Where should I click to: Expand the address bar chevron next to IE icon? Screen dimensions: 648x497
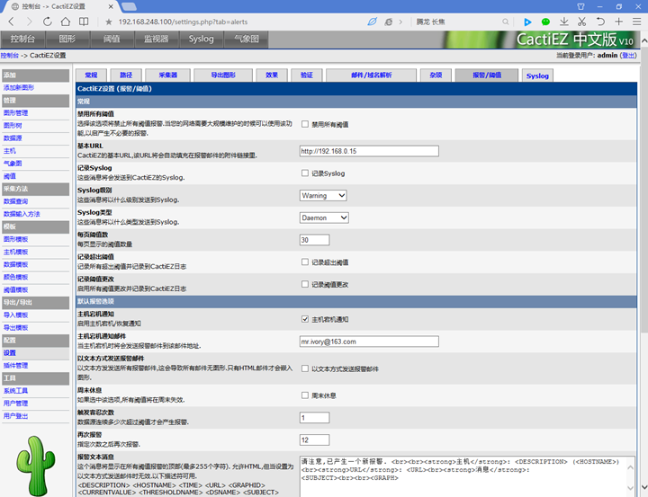tap(400, 22)
